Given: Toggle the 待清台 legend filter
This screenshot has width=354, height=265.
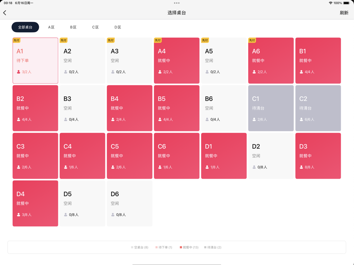Looking at the screenshot, I should click(213, 247).
